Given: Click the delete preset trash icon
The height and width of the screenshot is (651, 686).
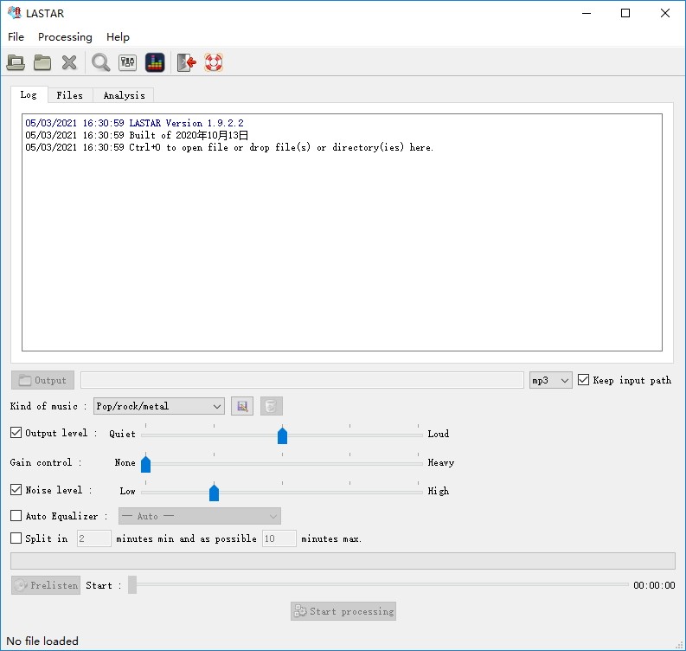Looking at the screenshot, I should 272,406.
